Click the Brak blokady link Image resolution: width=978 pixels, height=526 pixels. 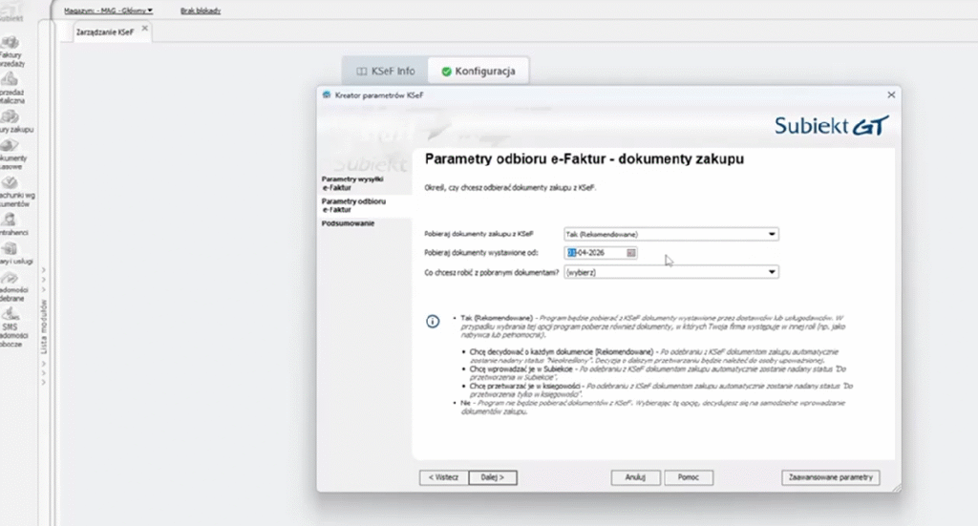(x=201, y=11)
